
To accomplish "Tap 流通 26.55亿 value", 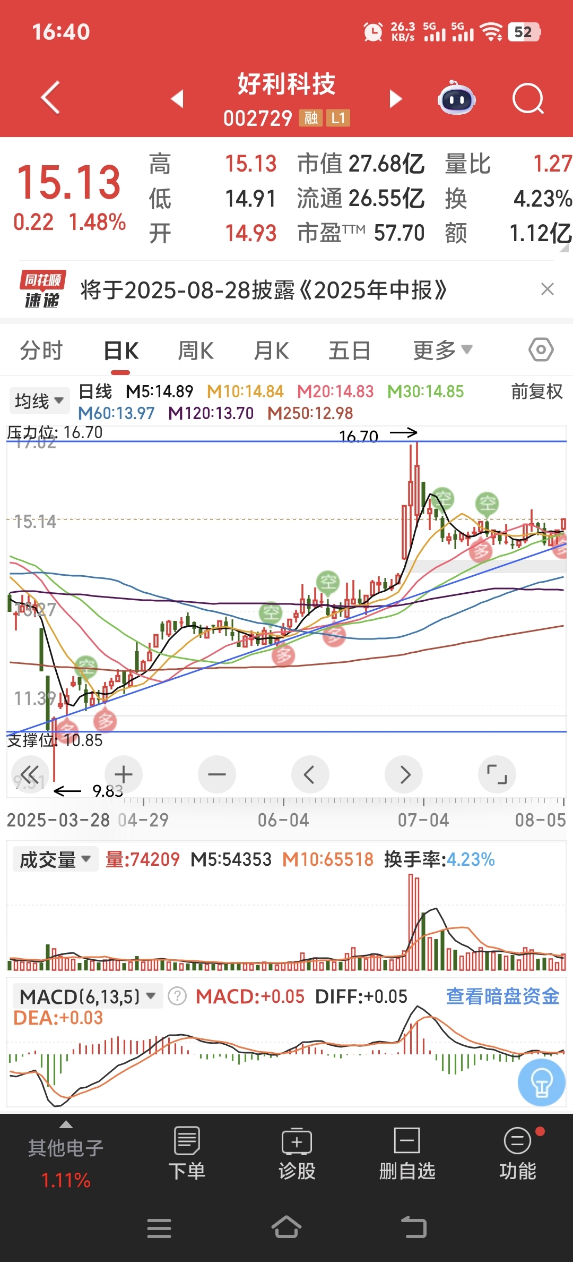I will point(361,198).
